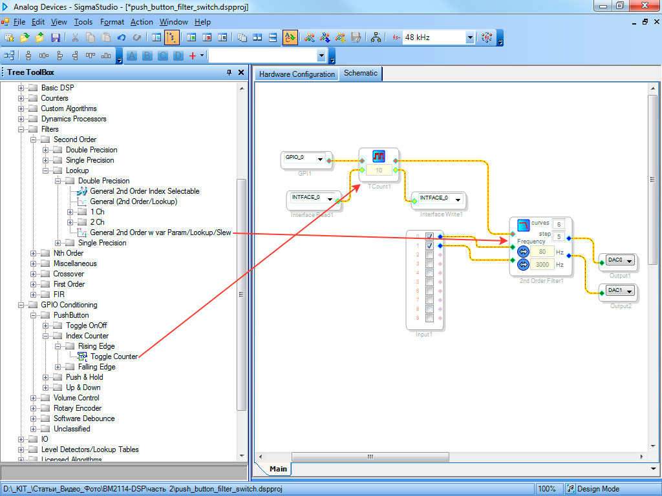The image size is (662, 496).
Task: Open the DAC0 dropdown in Output1
Action: [x=628, y=260]
